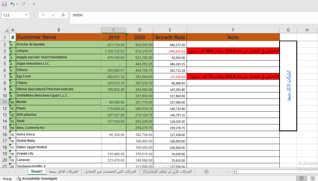
Task: Select cell with value 90,690.00
Action: point(114,102)
